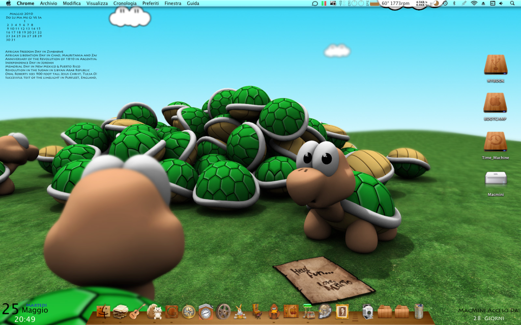Select the MYBOOK USB drive icon
521x325 pixels.
point(496,65)
